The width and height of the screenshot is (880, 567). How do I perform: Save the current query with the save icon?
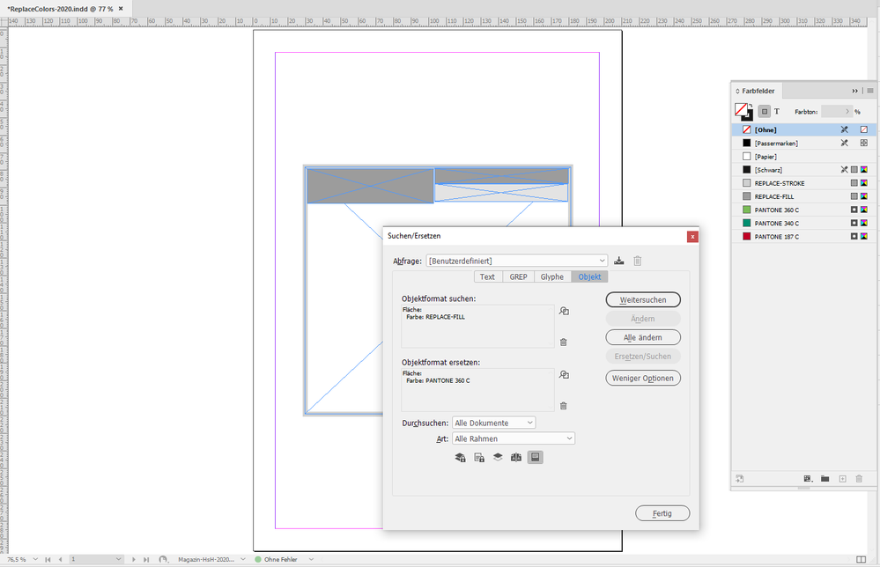618,261
